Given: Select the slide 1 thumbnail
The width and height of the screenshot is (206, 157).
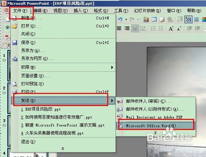Looking at the screenshot, I should click(9, 65).
